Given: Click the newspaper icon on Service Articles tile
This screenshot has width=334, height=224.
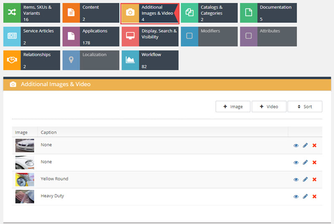Looking at the screenshot, I should click(12, 36).
